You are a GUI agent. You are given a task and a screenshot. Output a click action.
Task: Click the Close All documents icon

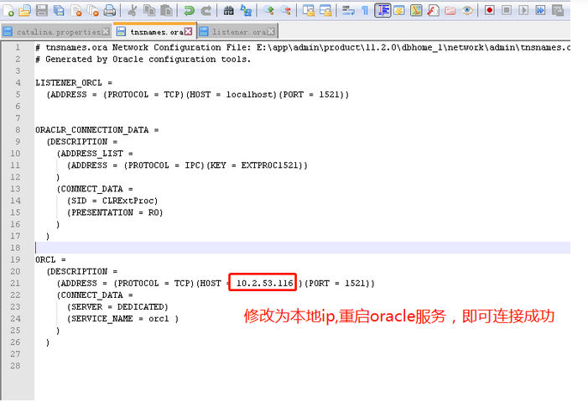pyautogui.click(x=92, y=11)
